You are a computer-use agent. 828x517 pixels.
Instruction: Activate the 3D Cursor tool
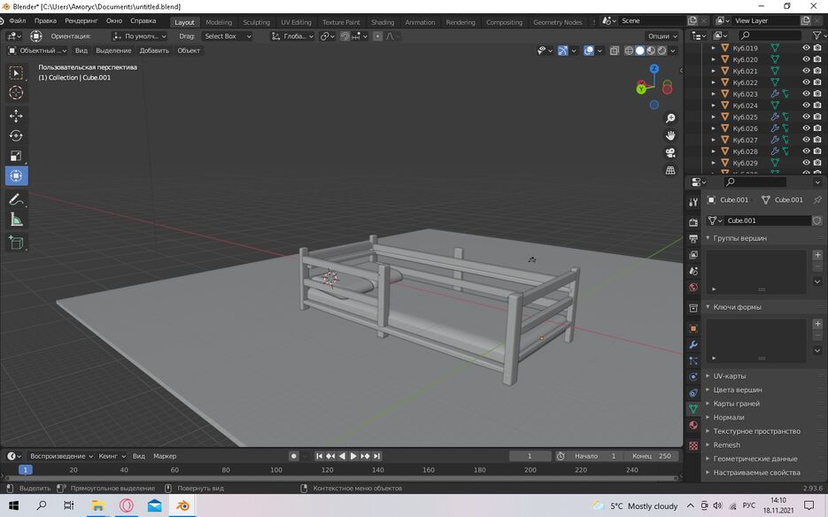(x=16, y=92)
